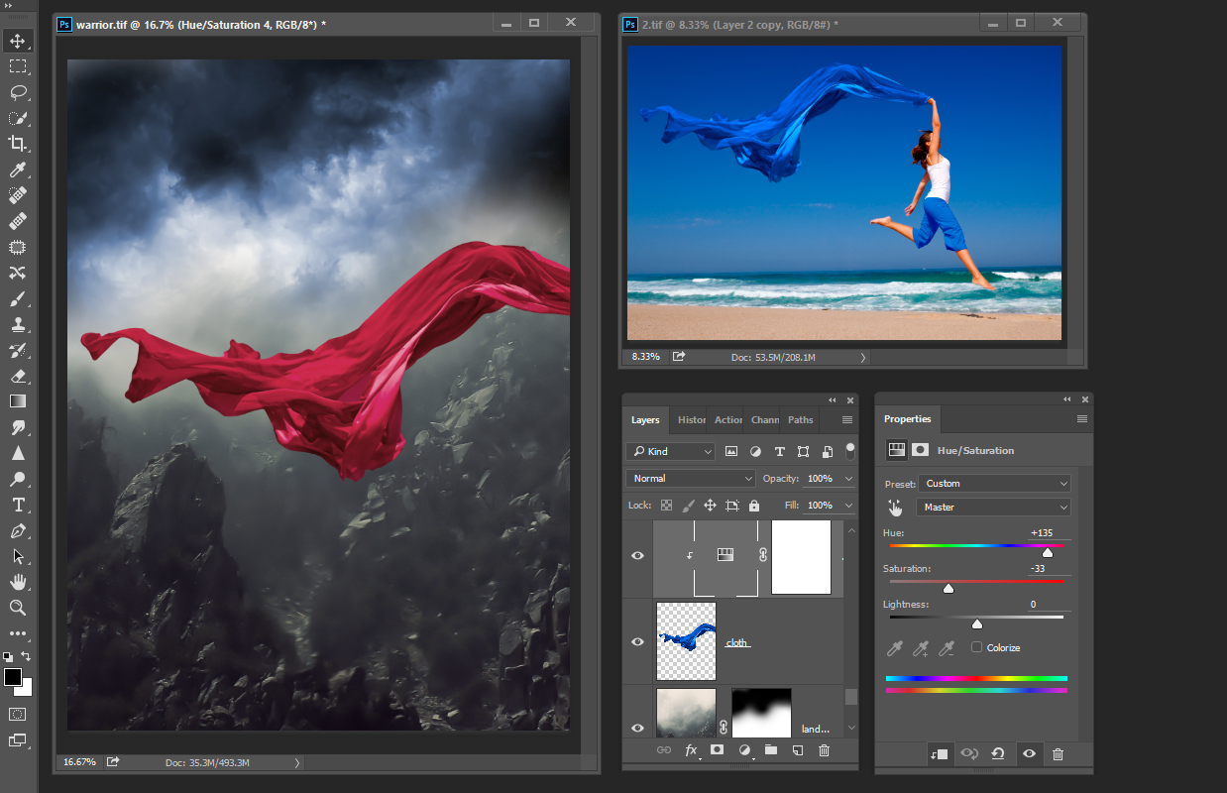Select the Move tool
The image size is (1227, 793).
pyautogui.click(x=18, y=41)
